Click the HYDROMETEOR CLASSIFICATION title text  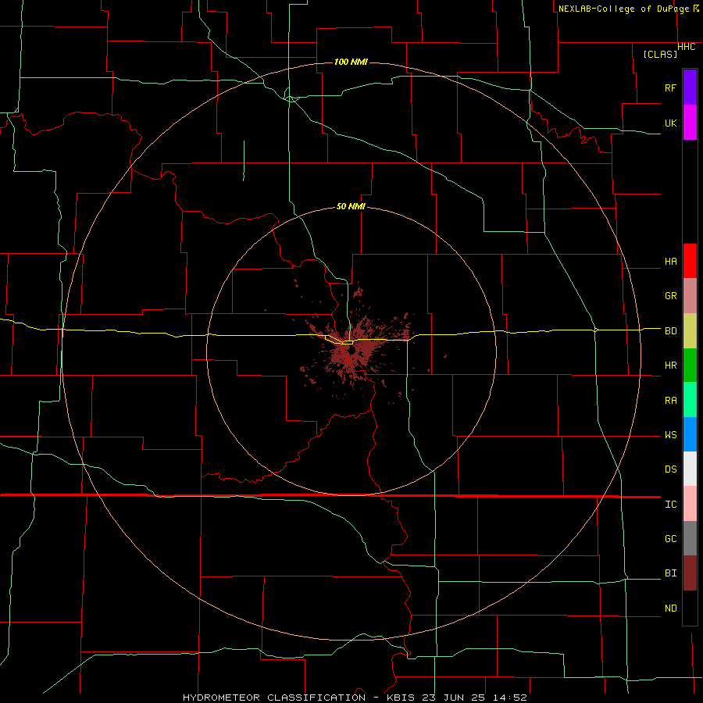point(274,698)
